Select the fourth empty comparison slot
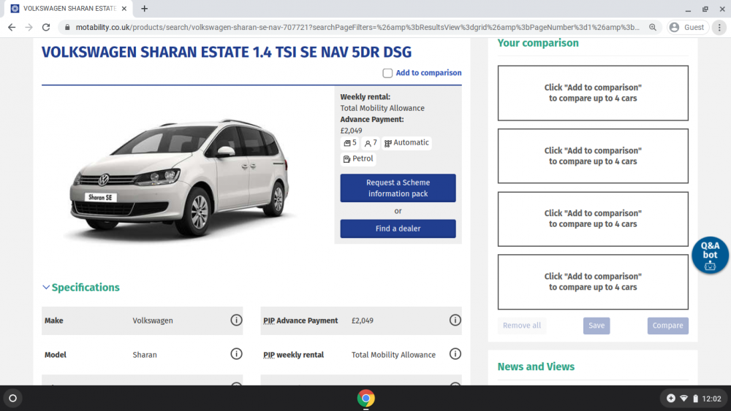The width and height of the screenshot is (731, 411). click(x=593, y=282)
